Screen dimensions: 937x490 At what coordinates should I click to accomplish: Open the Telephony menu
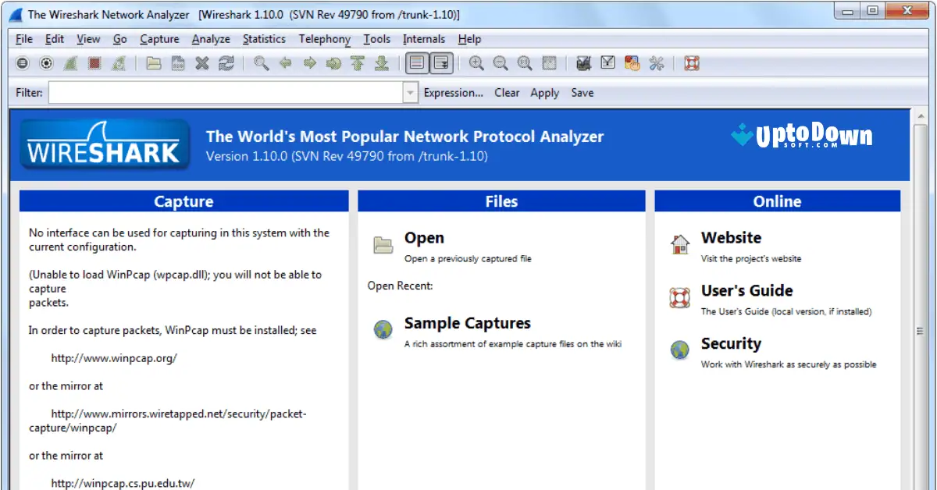(324, 39)
